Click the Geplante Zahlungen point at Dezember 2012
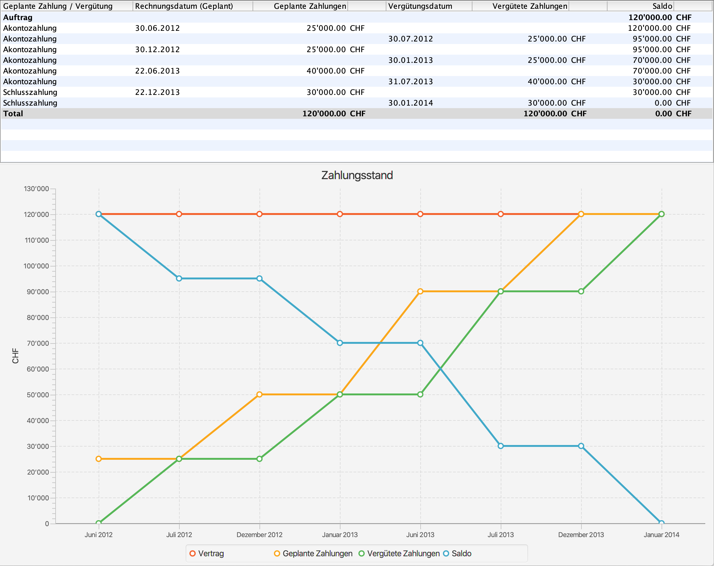 260,394
